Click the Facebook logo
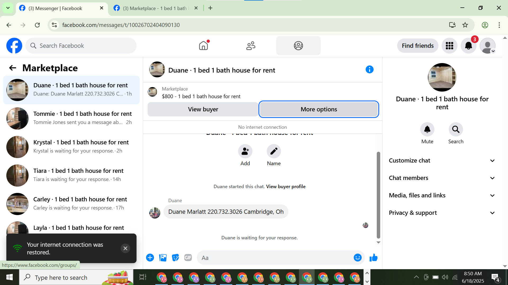The width and height of the screenshot is (508, 285). coord(14,46)
